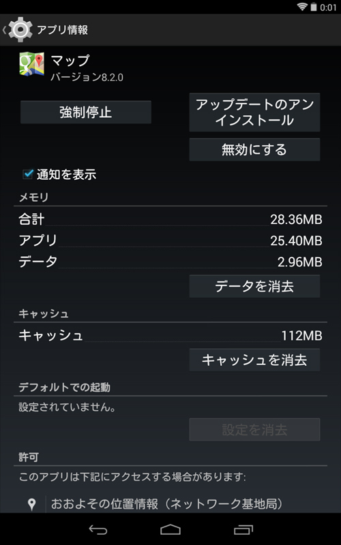The height and width of the screenshot is (545, 341).
Task: Tap the back chevron beside gear icon
Action: pos(4,30)
